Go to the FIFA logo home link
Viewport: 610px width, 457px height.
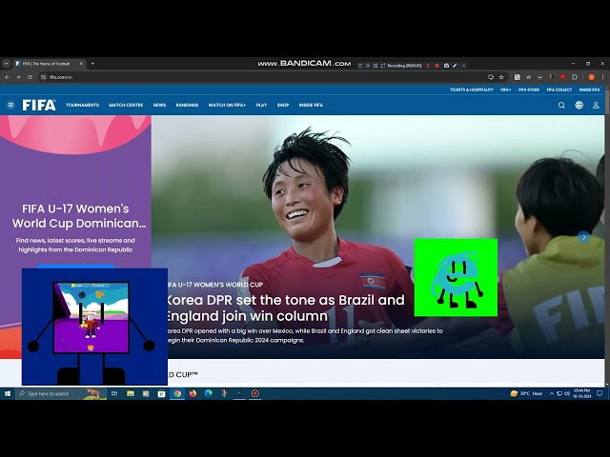(39, 105)
